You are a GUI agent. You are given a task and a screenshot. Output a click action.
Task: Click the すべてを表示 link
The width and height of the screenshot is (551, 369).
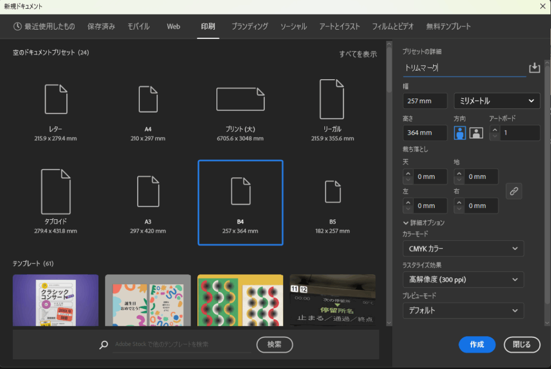[x=358, y=54]
